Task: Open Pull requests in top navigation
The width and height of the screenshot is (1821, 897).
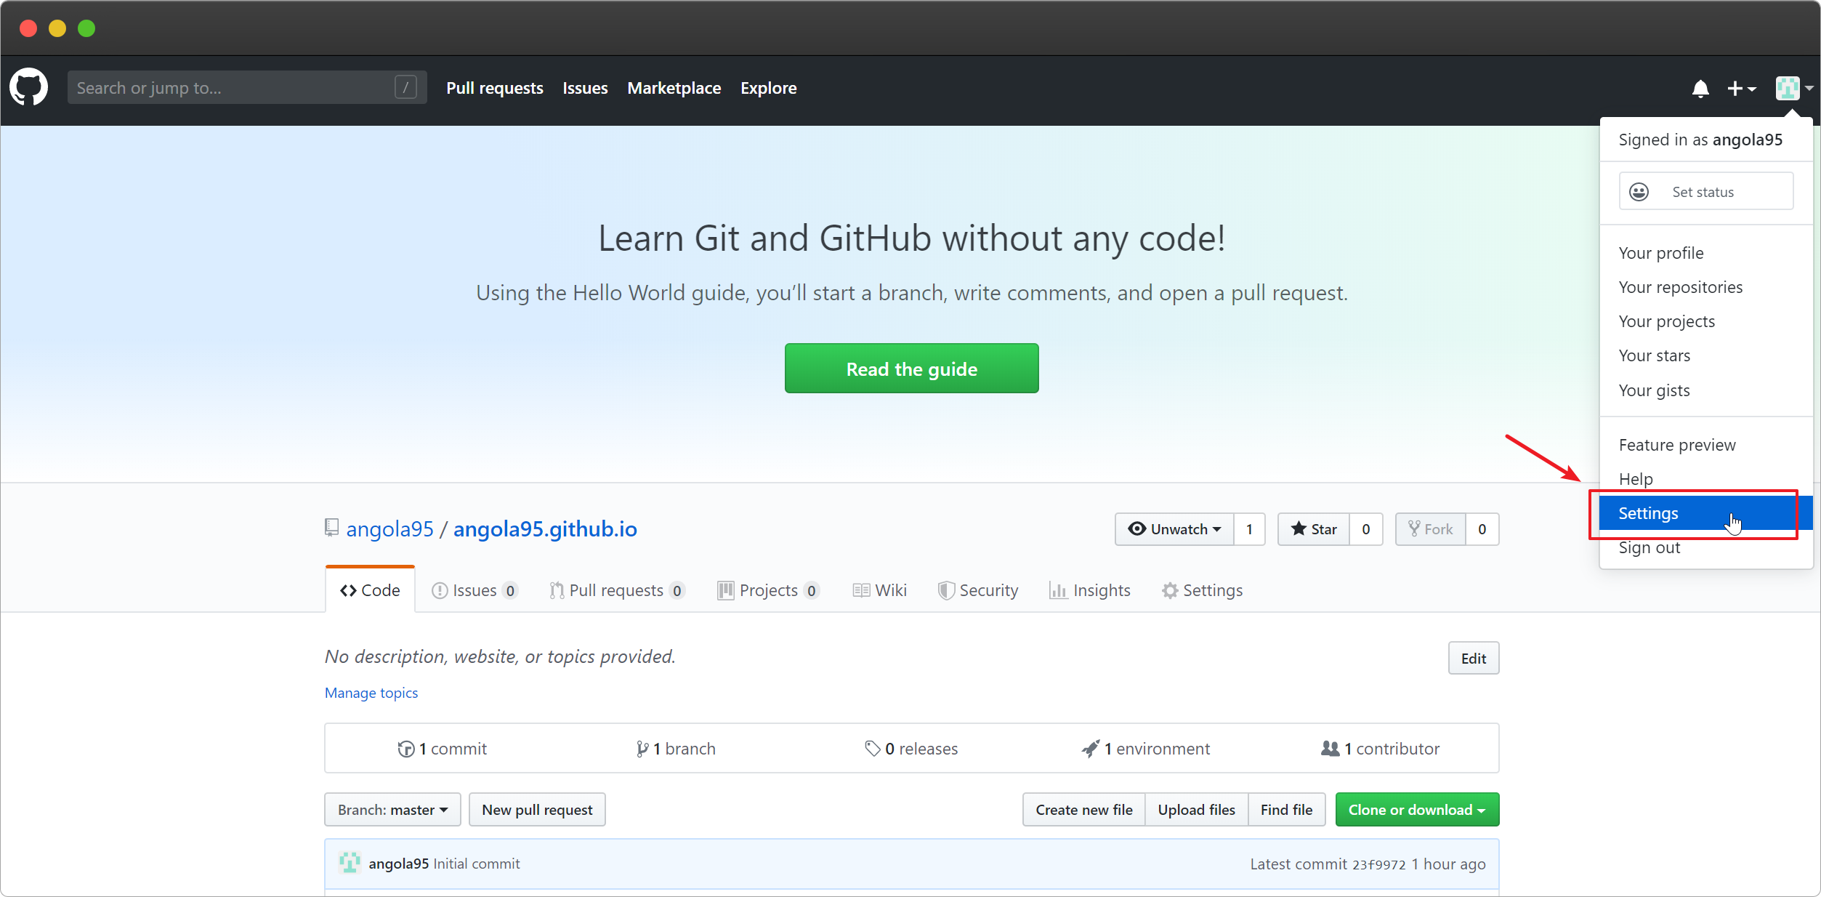Action: (x=495, y=88)
